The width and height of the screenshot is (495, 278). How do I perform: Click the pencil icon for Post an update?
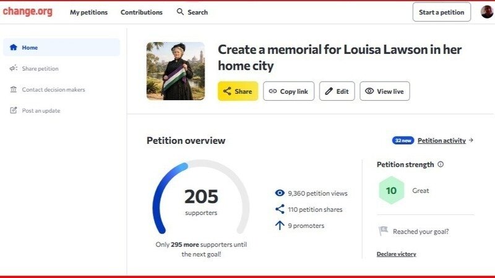[13, 111]
